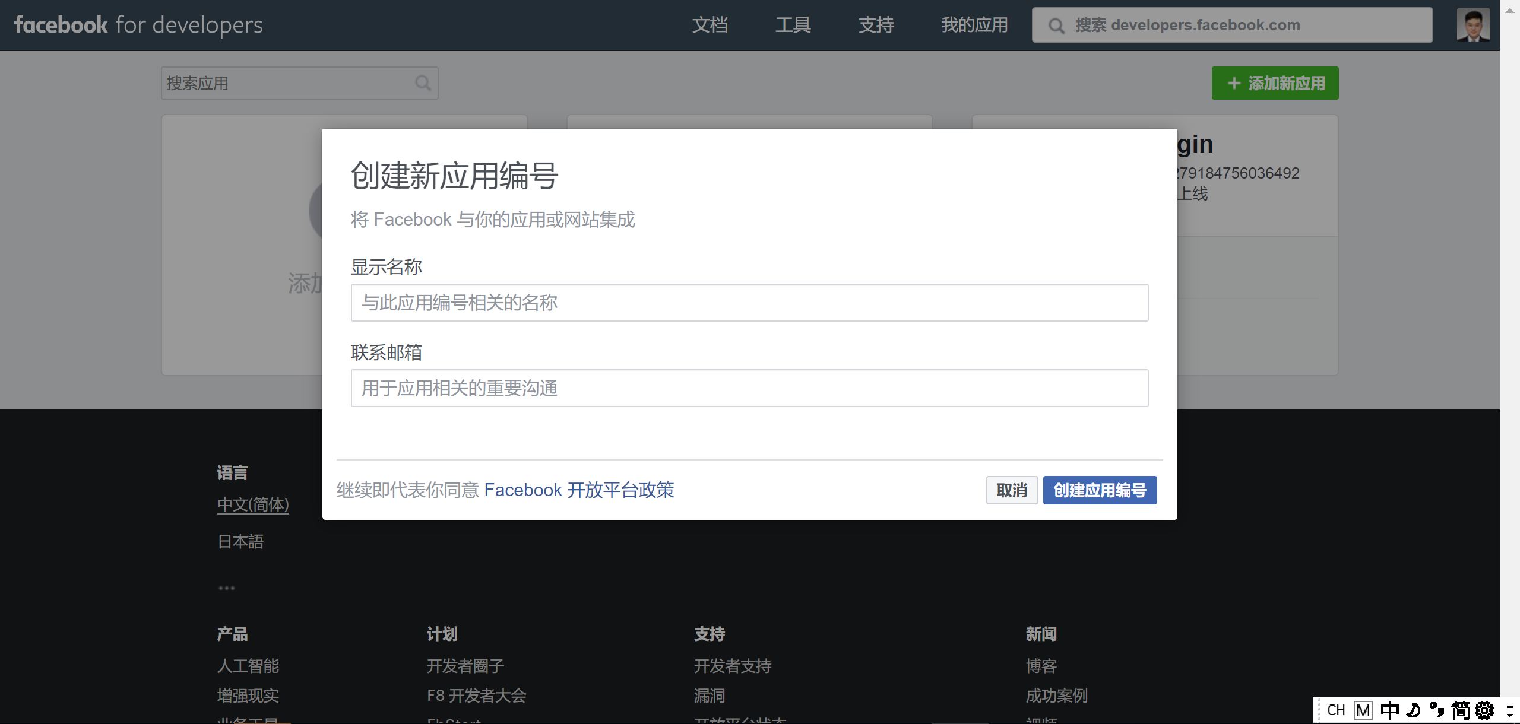This screenshot has height=724, width=1520.
Task: Click the punctuation icon in IME bar
Action: tap(1437, 710)
